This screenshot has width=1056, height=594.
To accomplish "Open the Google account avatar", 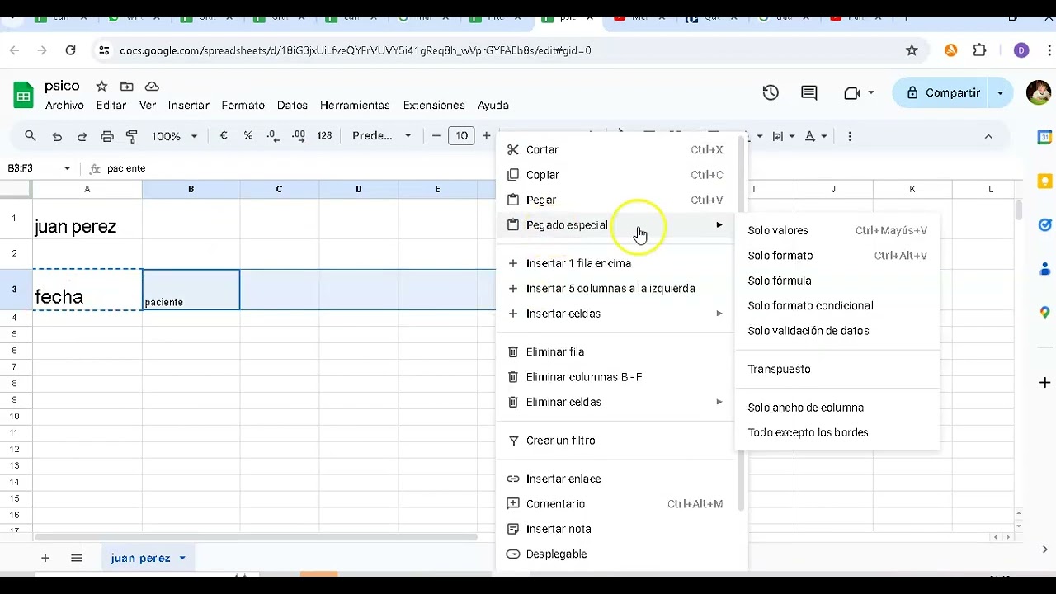I will point(1039,92).
